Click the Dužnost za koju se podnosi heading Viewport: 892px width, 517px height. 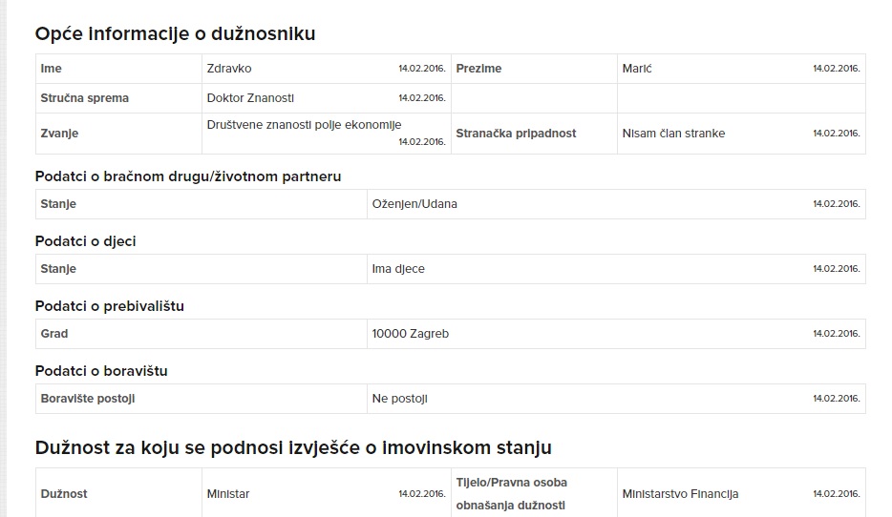point(293,447)
